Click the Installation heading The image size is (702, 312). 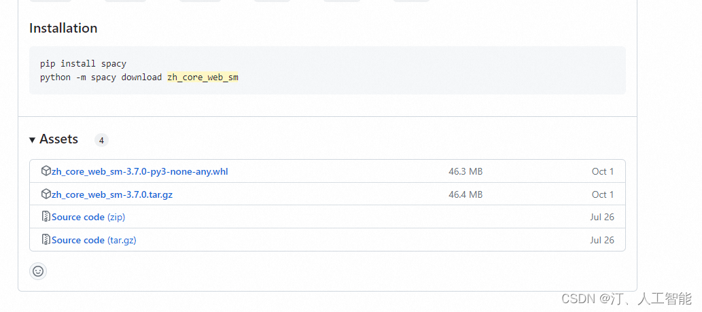coord(63,29)
